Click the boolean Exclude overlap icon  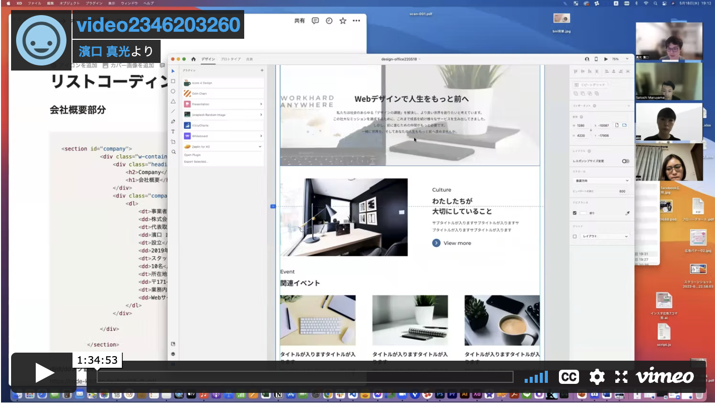click(597, 93)
